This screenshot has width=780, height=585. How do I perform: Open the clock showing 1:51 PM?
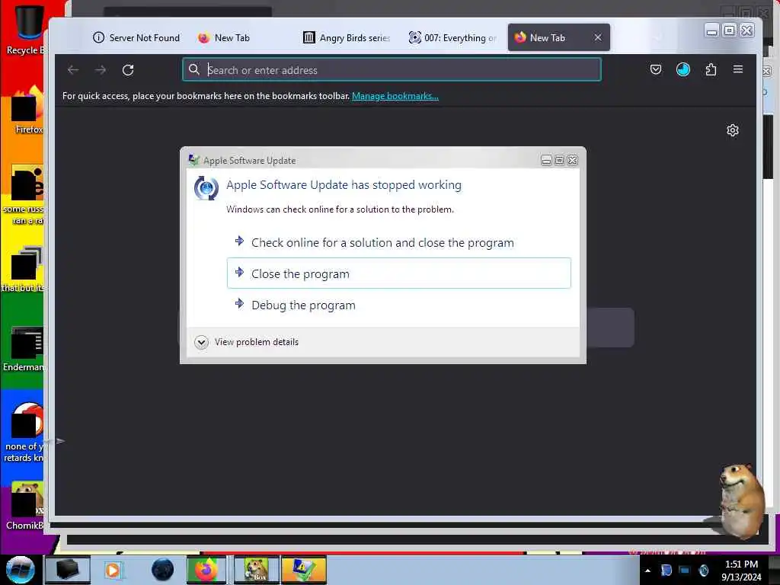click(x=741, y=571)
